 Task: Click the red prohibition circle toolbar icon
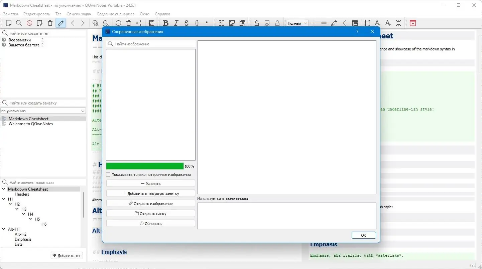[29, 23]
